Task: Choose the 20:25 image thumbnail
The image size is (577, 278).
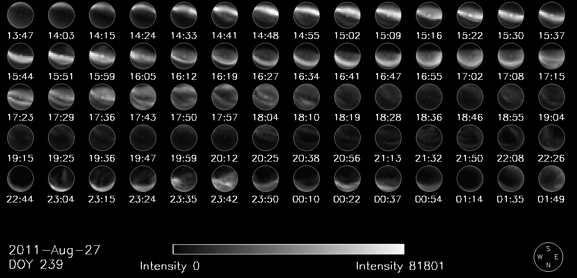Action: [x=265, y=138]
